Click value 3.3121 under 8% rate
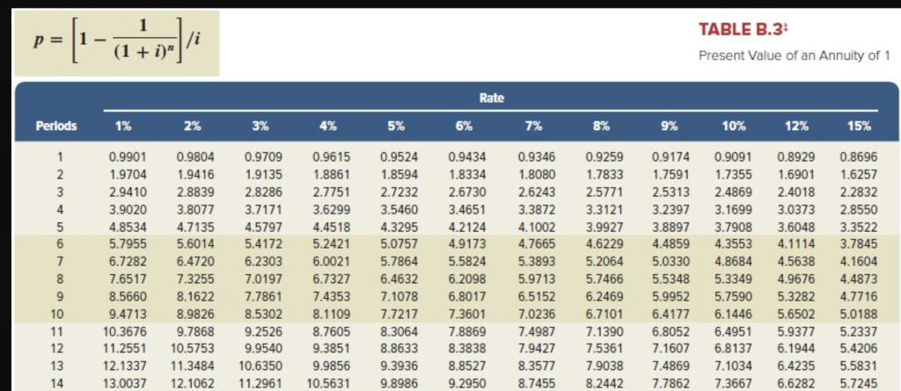901x391 pixels. point(604,208)
